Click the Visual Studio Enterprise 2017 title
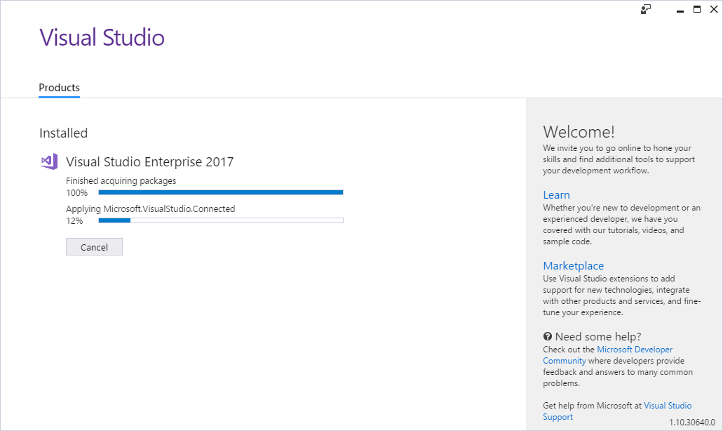This screenshot has height=431, width=723. [x=150, y=162]
